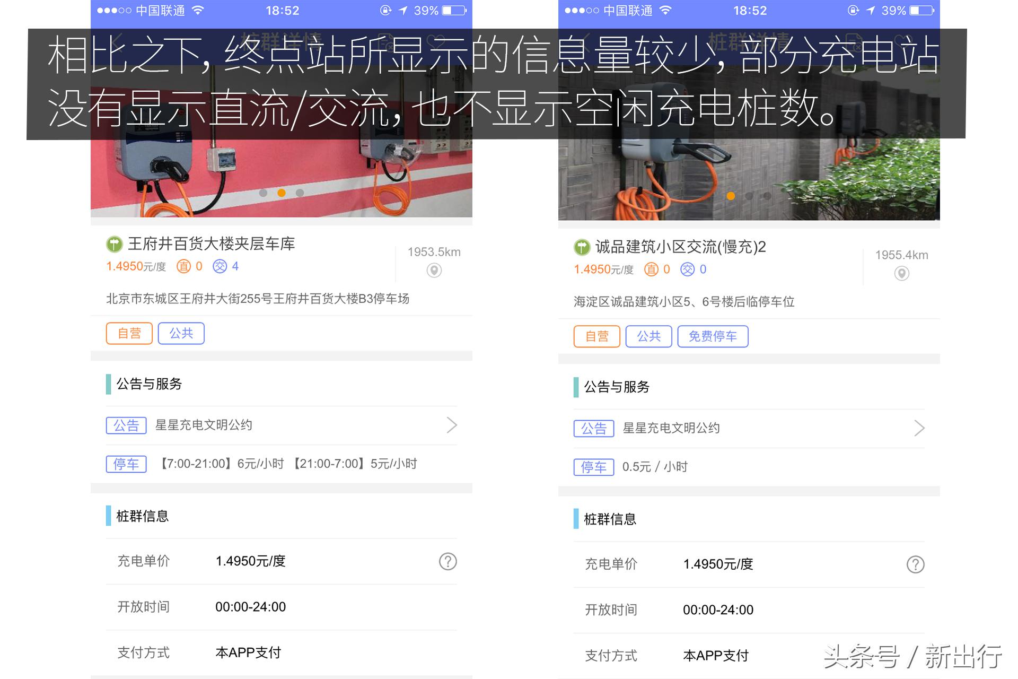Toggle the 免费停车 tag on the right station

point(713,336)
